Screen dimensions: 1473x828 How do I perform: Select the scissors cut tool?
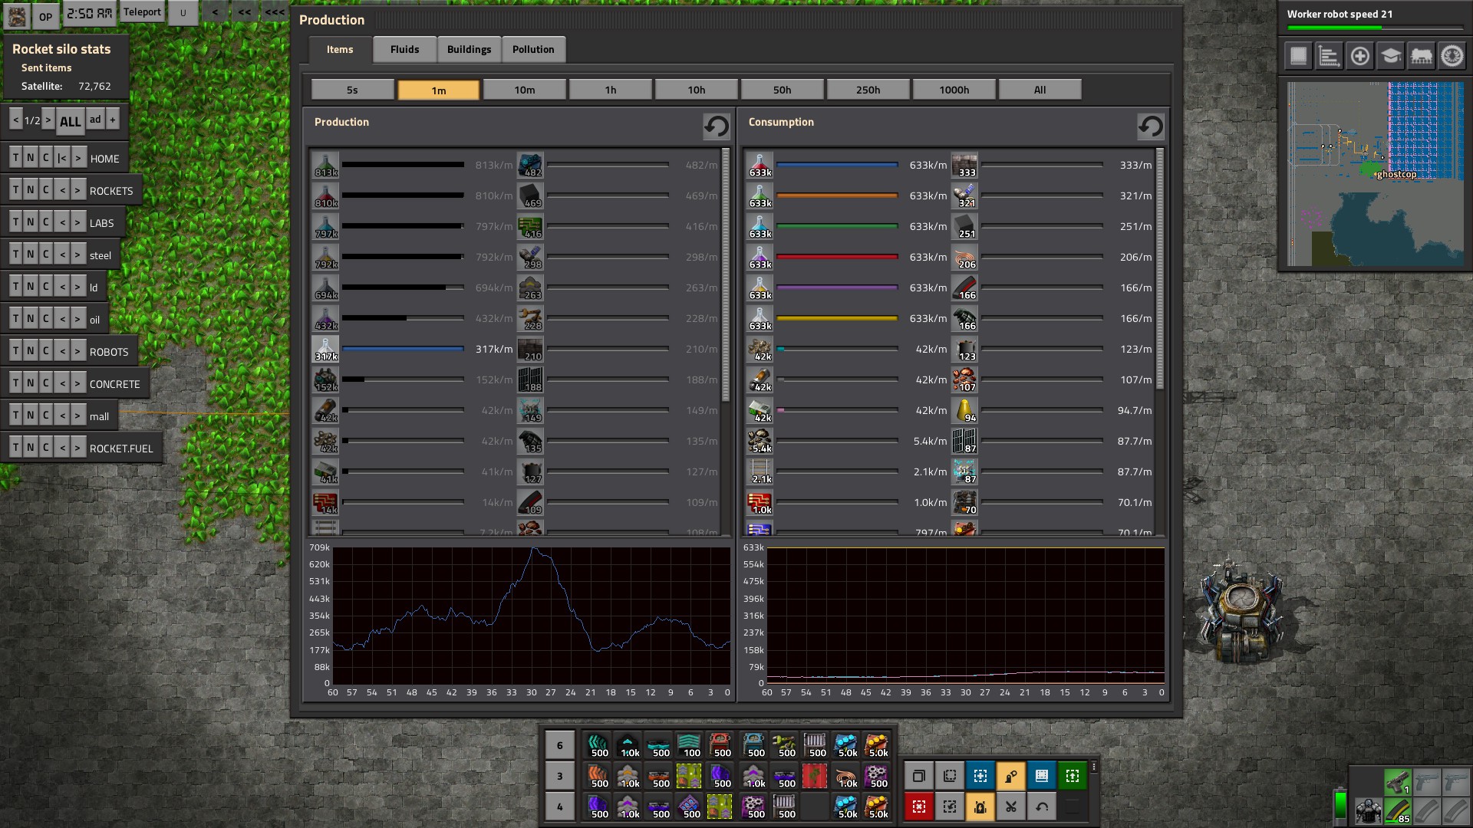click(1010, 807)
